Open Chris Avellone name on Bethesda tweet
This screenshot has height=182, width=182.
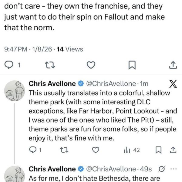pyautogui.click(x=52, y=169)
